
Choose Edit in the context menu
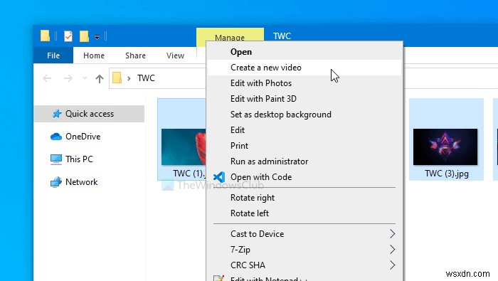pyautogui.click(x=304, y=130)
